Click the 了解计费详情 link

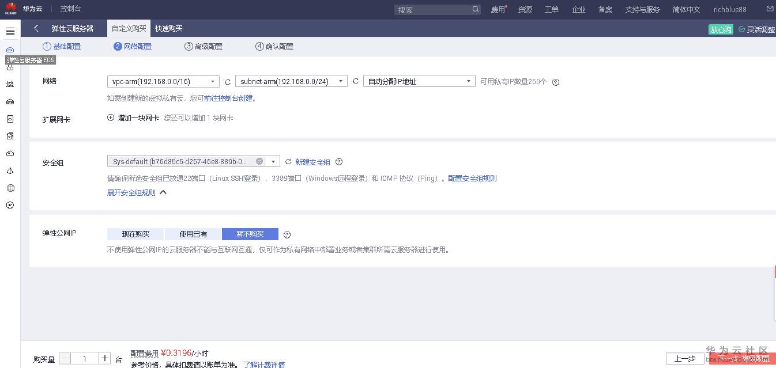pyautogui.click(x=264, y=365)
